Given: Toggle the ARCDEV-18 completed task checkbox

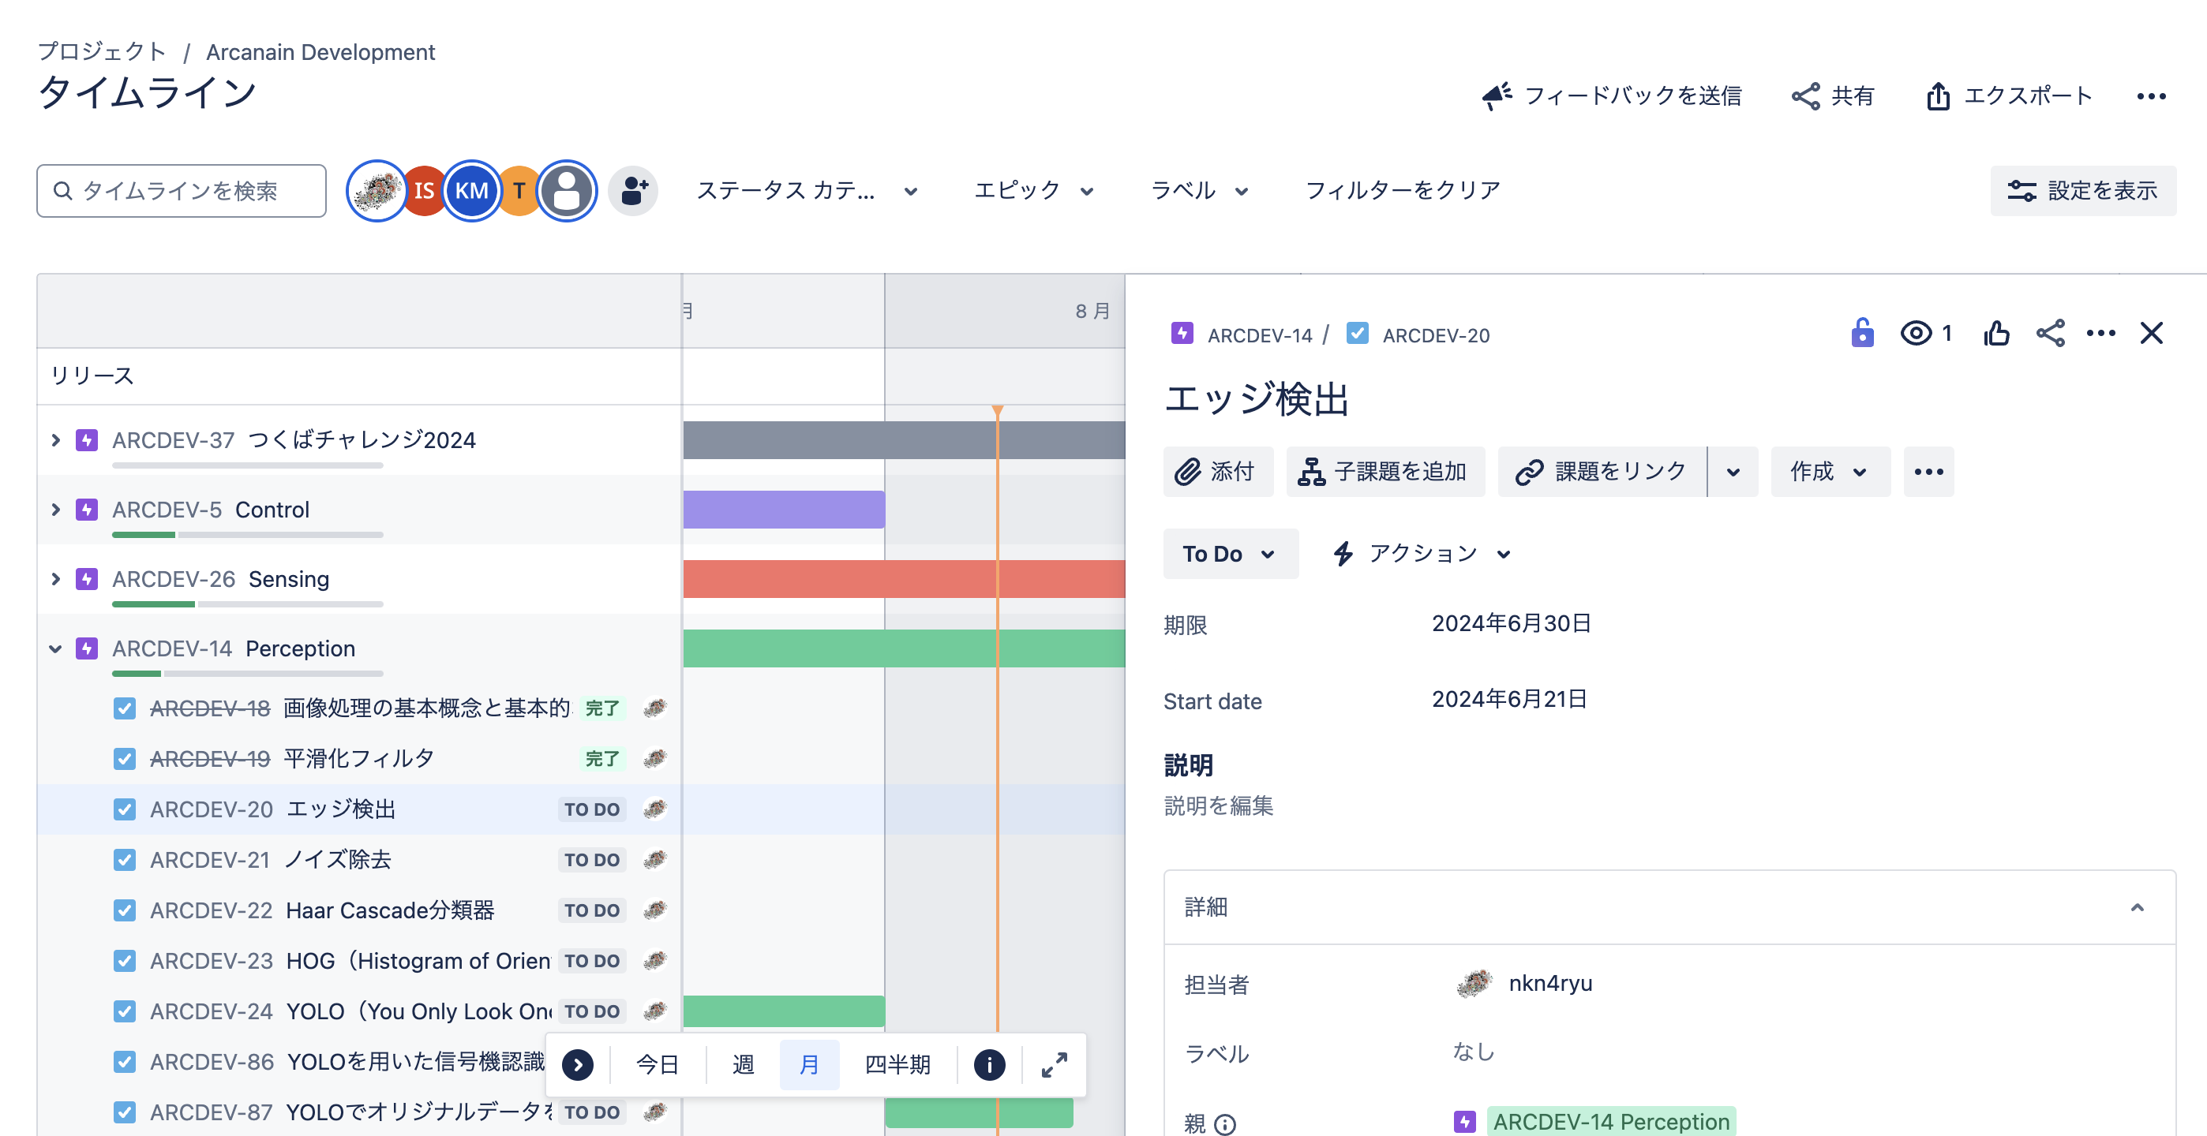Looking at the screenshot, I should click(x=124, y=708).
